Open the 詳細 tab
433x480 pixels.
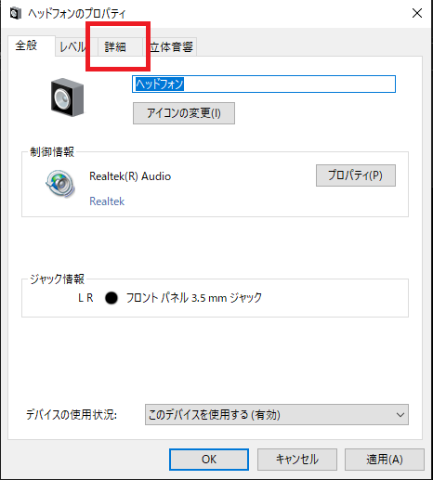pos(121,47)
